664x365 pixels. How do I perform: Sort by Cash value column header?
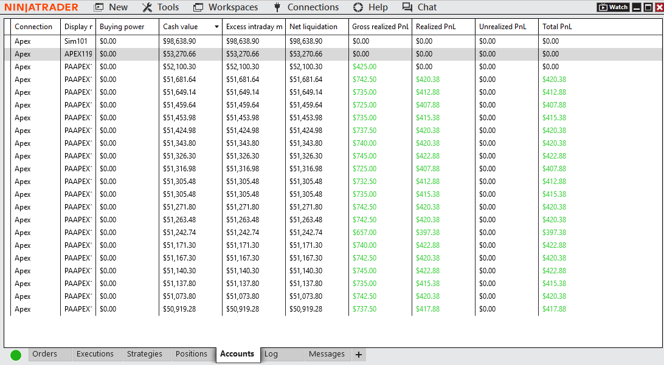click(190, 27)
